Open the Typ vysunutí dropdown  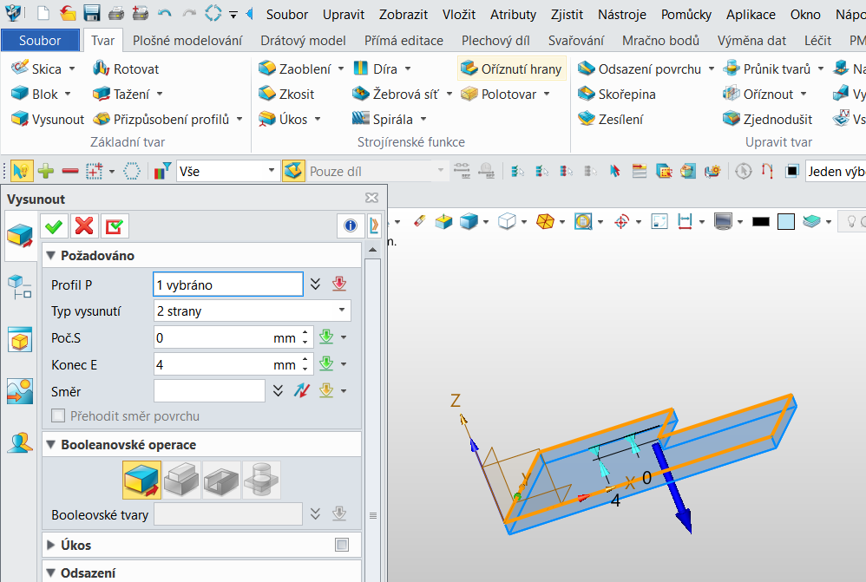point(252,311)
